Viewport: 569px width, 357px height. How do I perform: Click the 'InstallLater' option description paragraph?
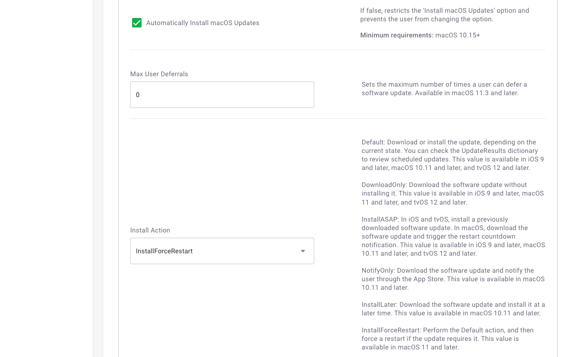(x=453, y=309)
